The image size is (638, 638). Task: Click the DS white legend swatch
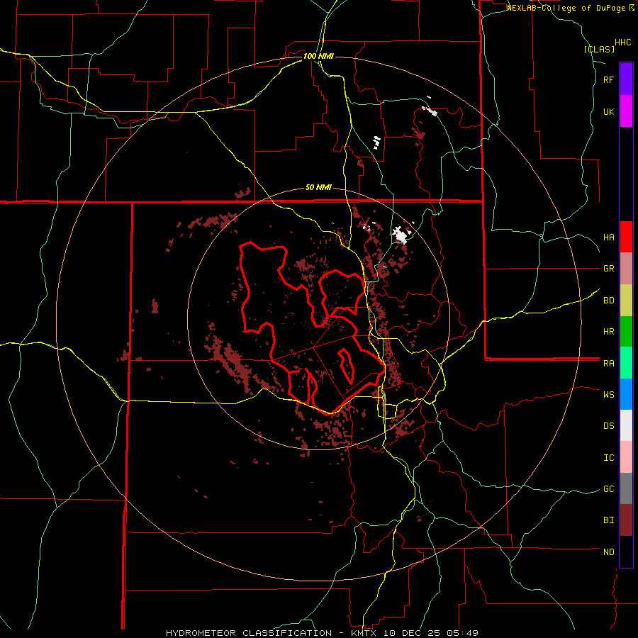click(x=626, y=425)
